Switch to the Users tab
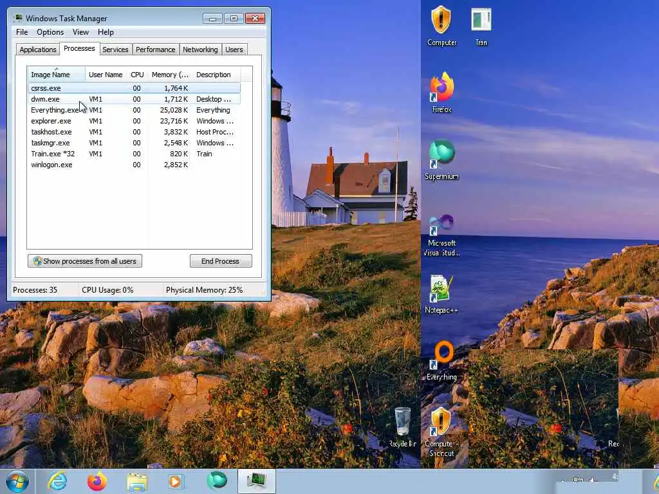This screenshot has height=494, width=659. click(x=234, y=50)
